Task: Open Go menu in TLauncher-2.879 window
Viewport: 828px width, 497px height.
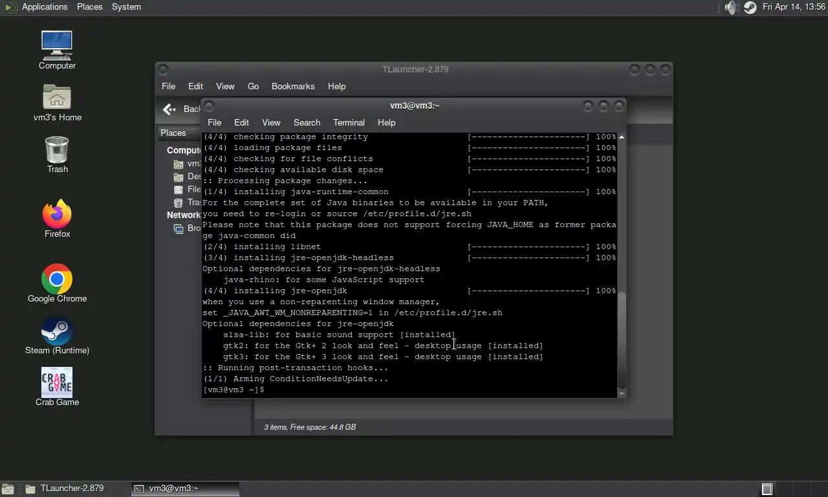Action: tap(253, 86)
